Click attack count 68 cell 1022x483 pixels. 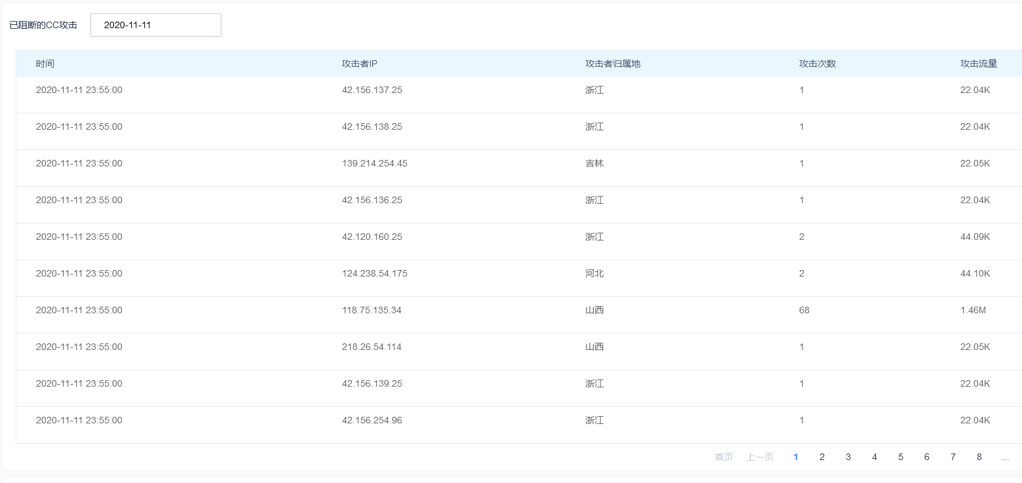coord(804,310)
